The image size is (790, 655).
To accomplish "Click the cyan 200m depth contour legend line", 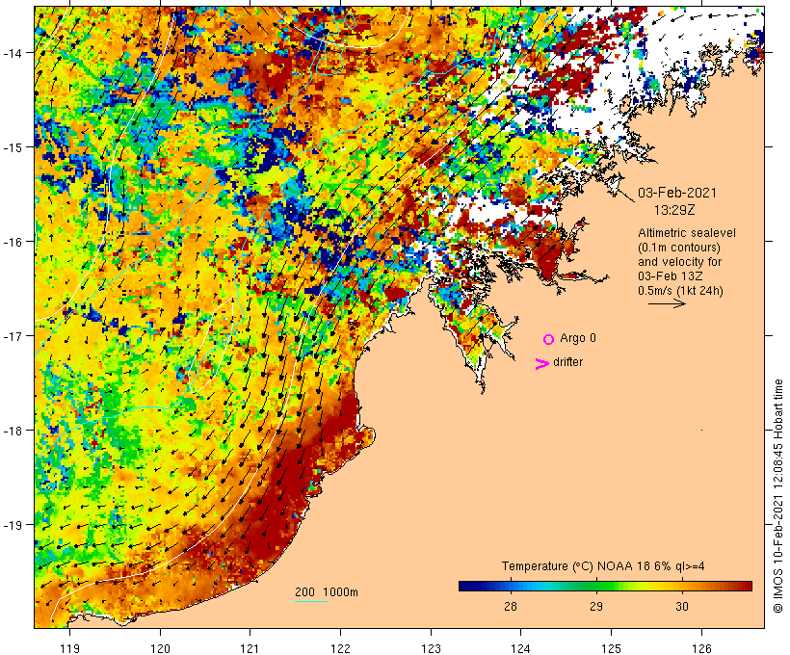I will pos(311,601).
